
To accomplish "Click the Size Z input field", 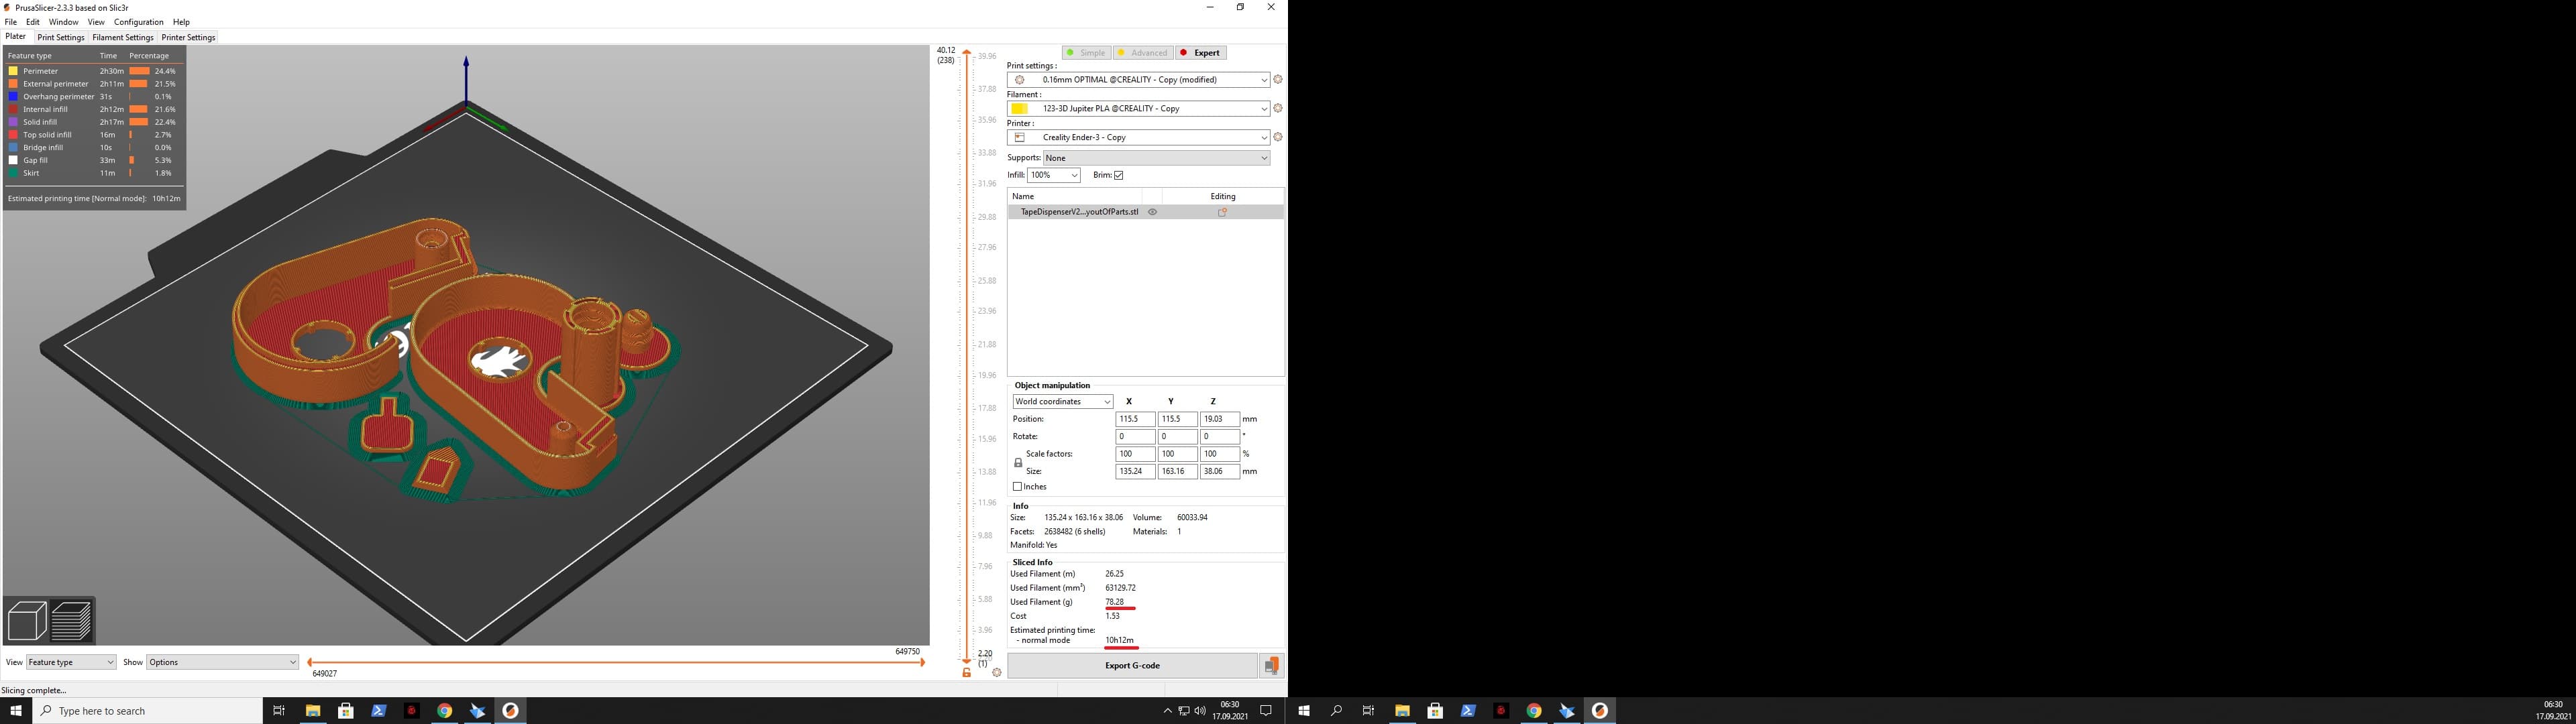I will [x=1219, y=472].
